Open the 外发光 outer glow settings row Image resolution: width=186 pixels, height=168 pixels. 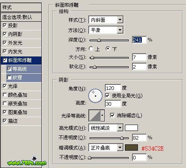(x=21, y=43)
